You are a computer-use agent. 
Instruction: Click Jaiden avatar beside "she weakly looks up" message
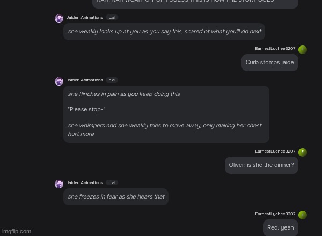tap(59, 19)
